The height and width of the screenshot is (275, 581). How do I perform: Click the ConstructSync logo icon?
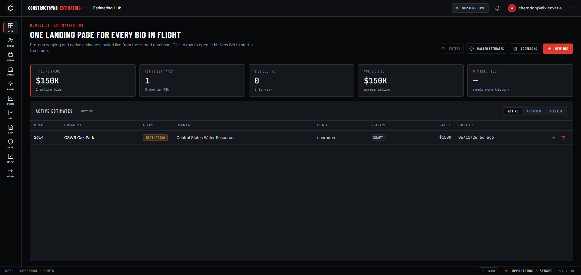10,8
